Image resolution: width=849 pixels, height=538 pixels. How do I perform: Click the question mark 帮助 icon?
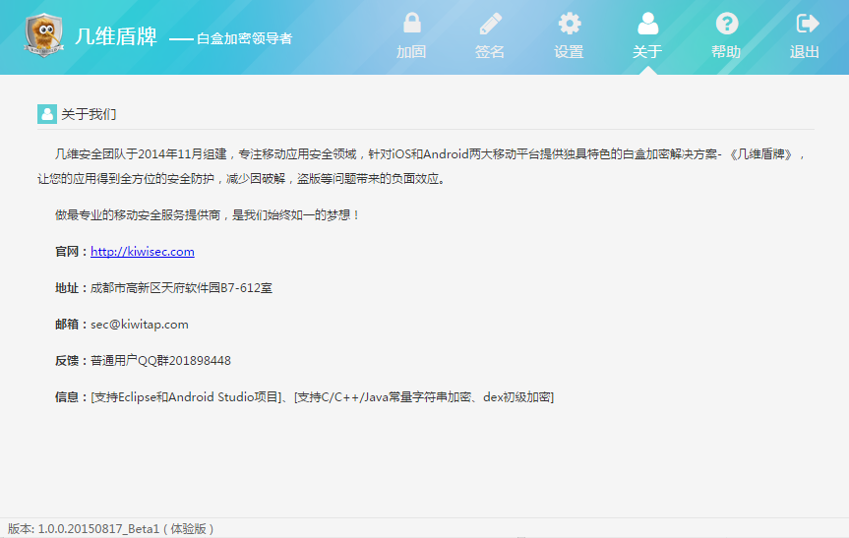click(727, 24)
